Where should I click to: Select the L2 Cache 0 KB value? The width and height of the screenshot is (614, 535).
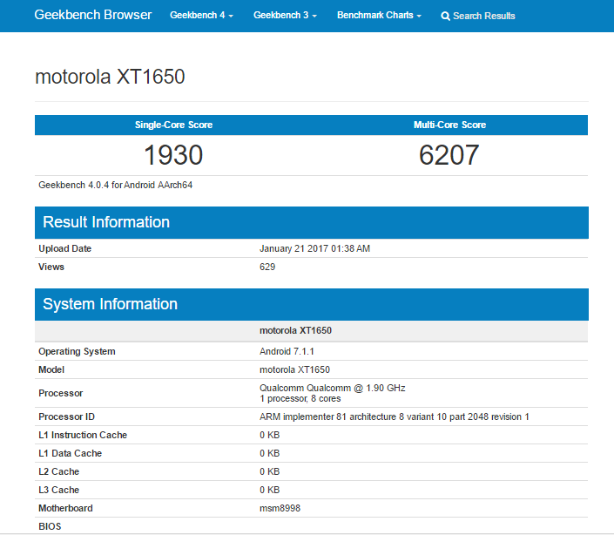[x=270, y=471]
